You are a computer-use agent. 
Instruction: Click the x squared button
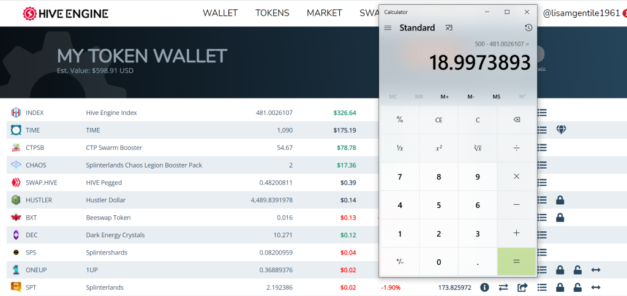(x=438, y=148)
